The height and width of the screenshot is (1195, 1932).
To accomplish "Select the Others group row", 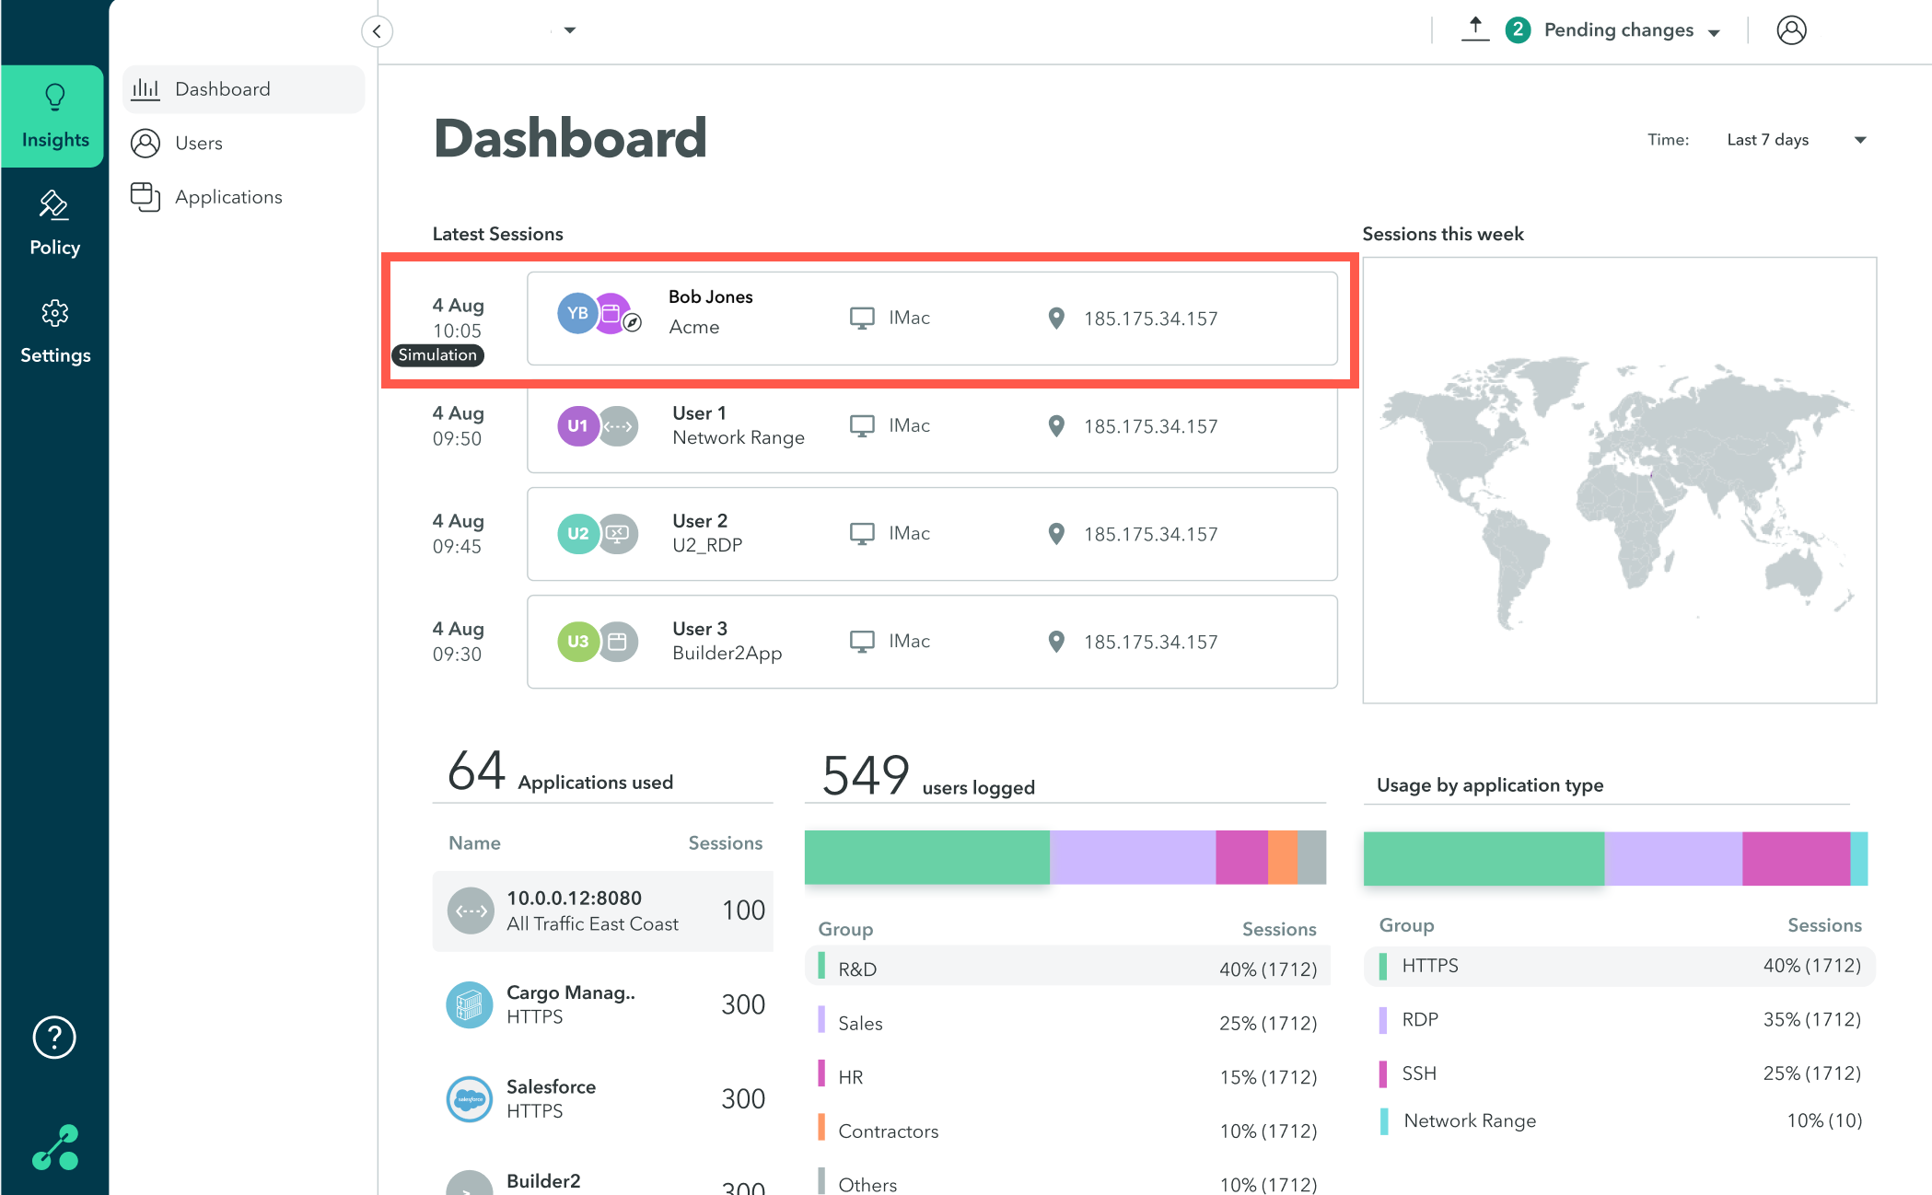I will point(1067,1184).
